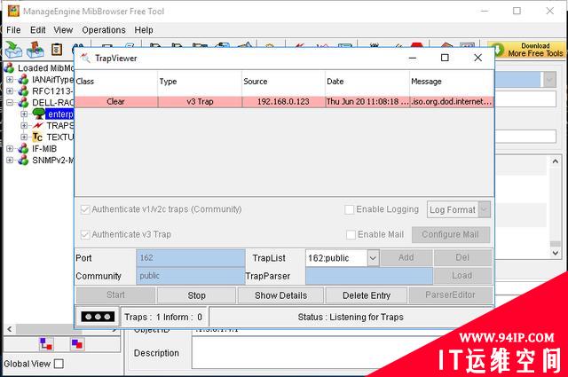This screenshot has height=377, width=568.
Task: Open the TrapList 162:public dropdown
Action: point(373,258)
